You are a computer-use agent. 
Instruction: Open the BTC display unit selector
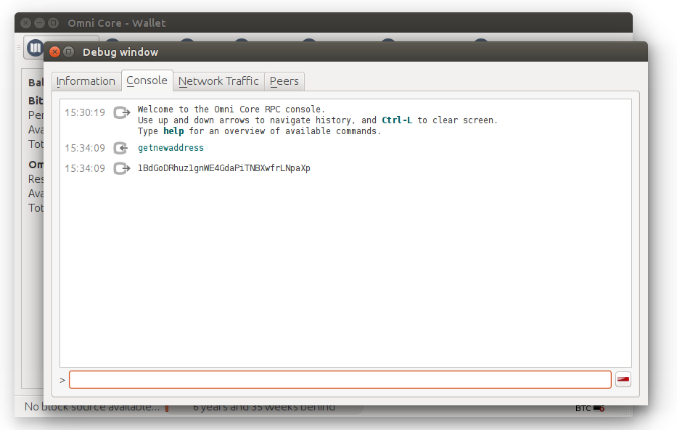(x=583, y=409)
